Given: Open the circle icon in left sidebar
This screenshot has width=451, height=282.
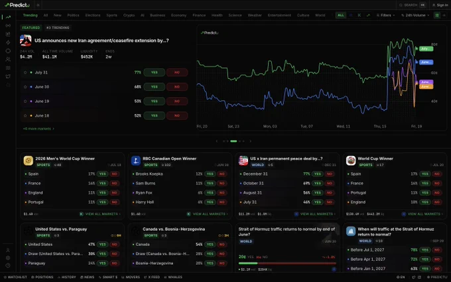Looking at the screenshot, I should pyautogui.click(x=8, y=51).
